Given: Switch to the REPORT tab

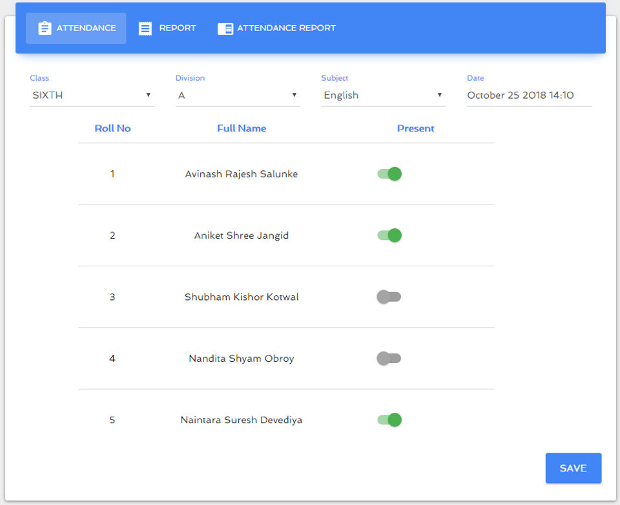Looking at the screenshot, I should (167, 28).
